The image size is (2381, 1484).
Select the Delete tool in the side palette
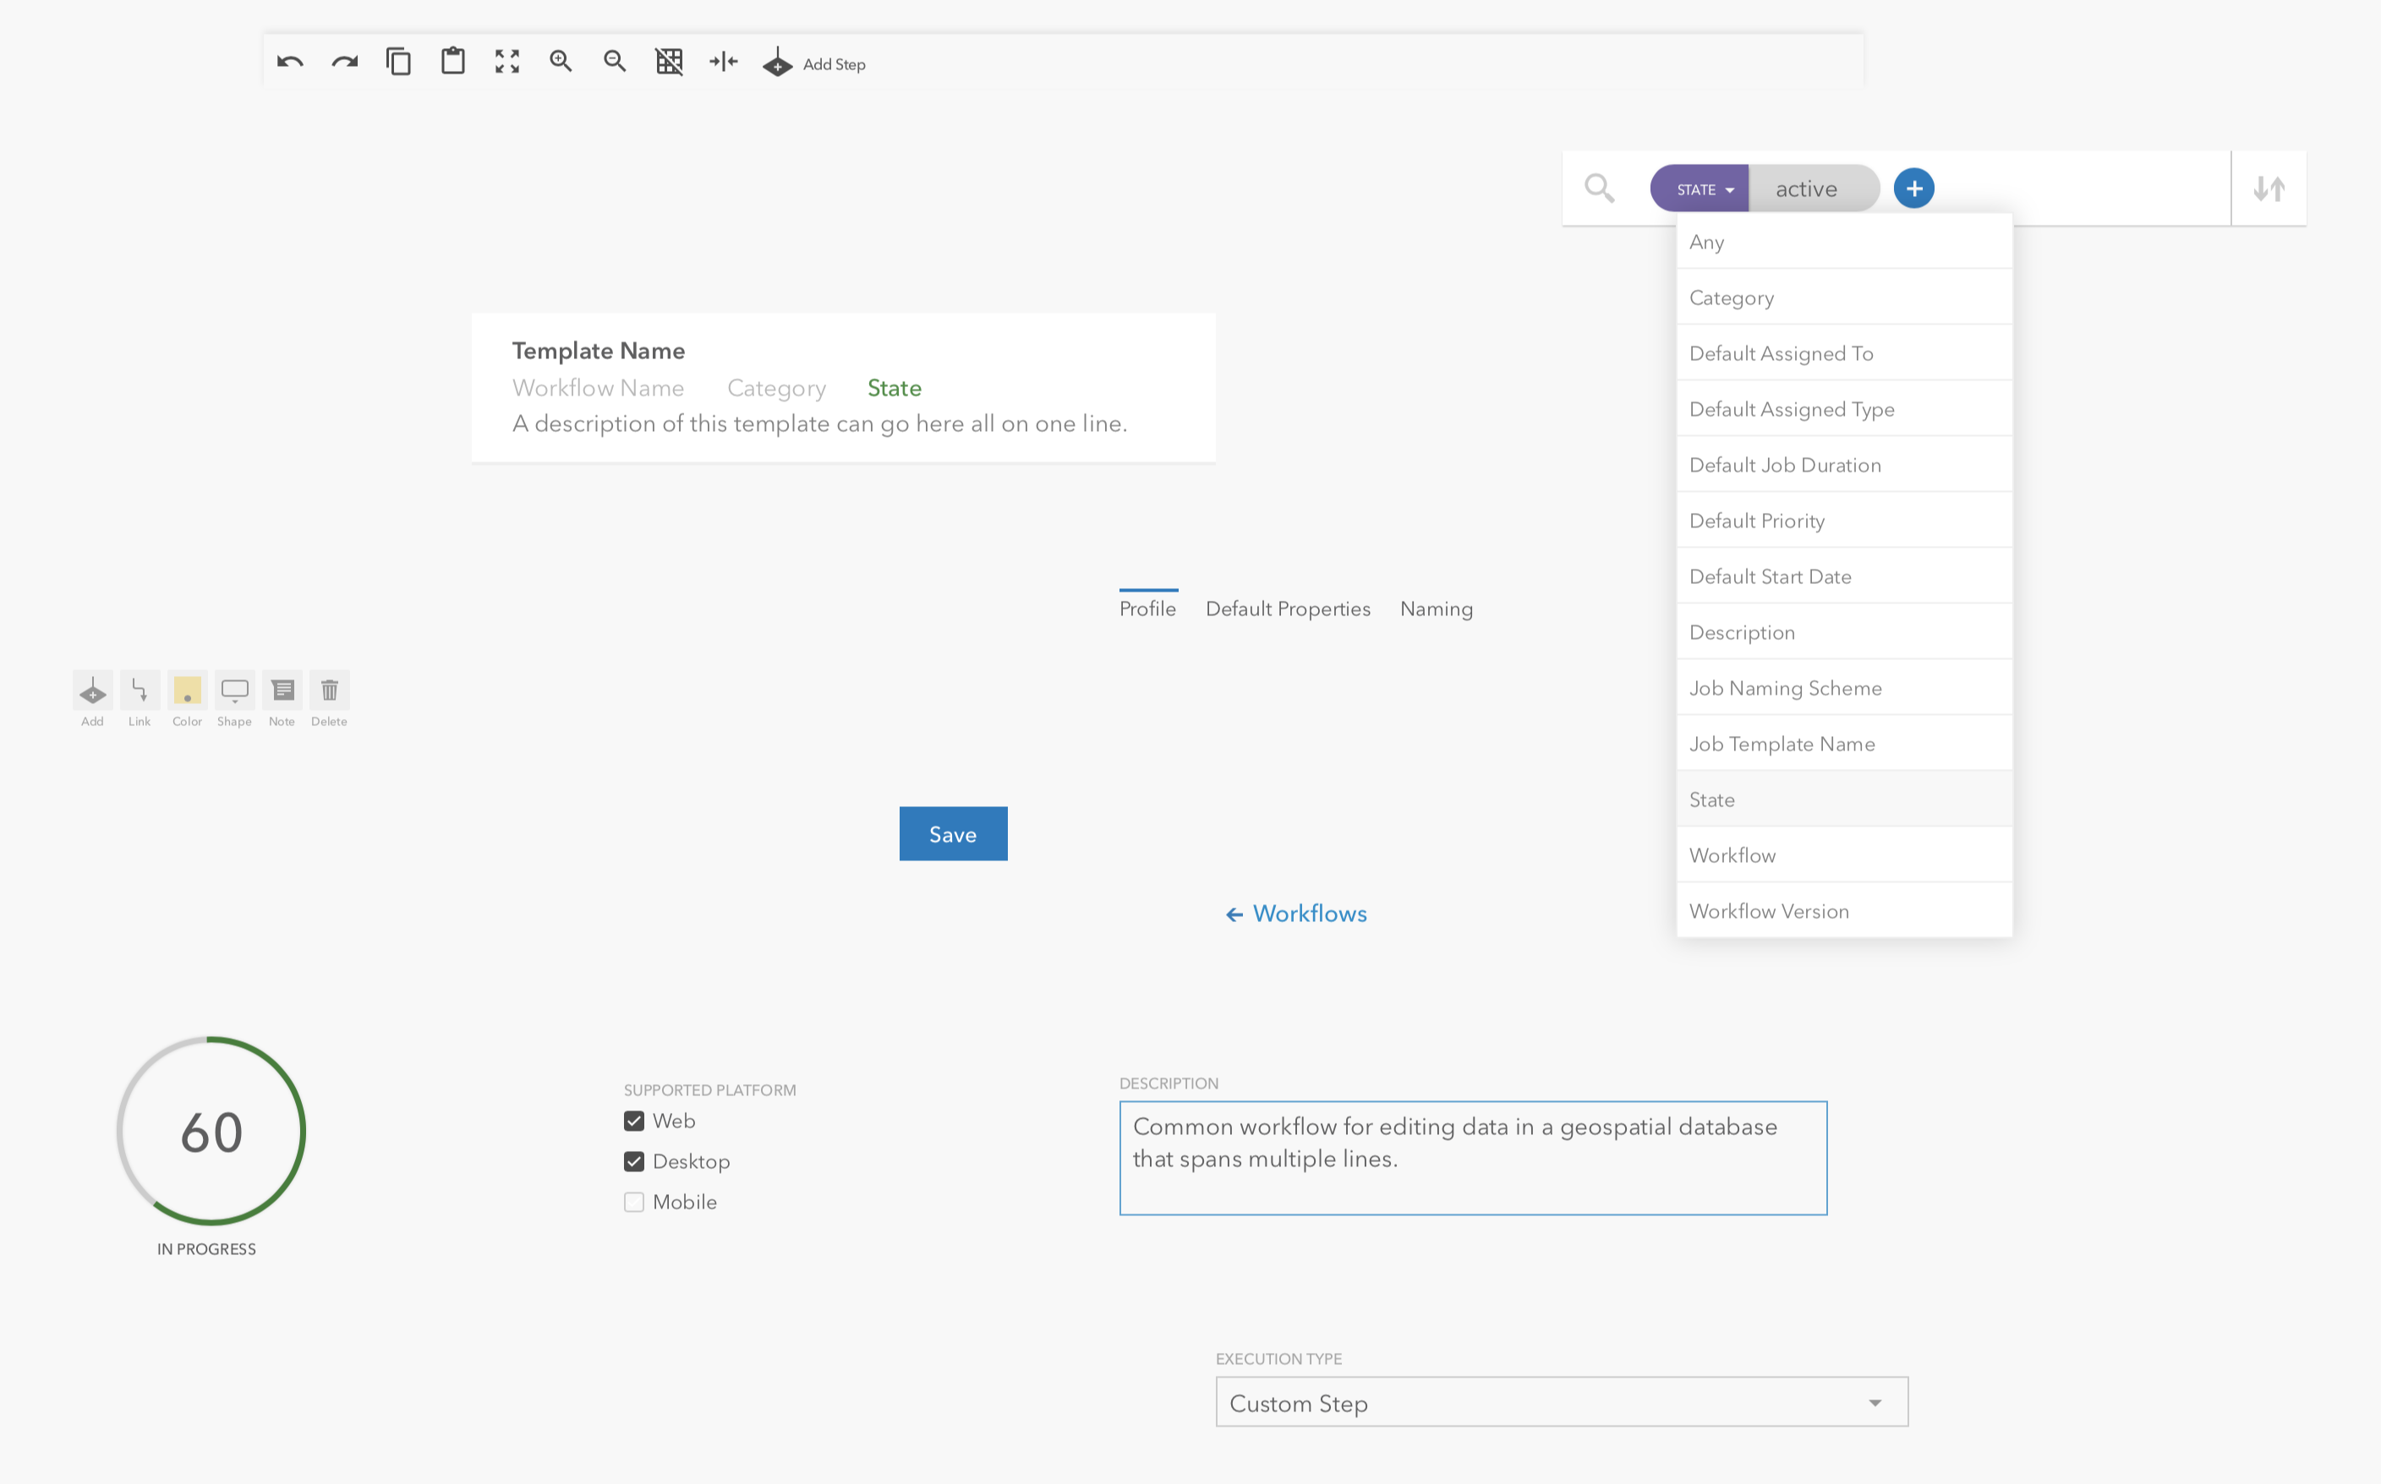click(329, 692)
